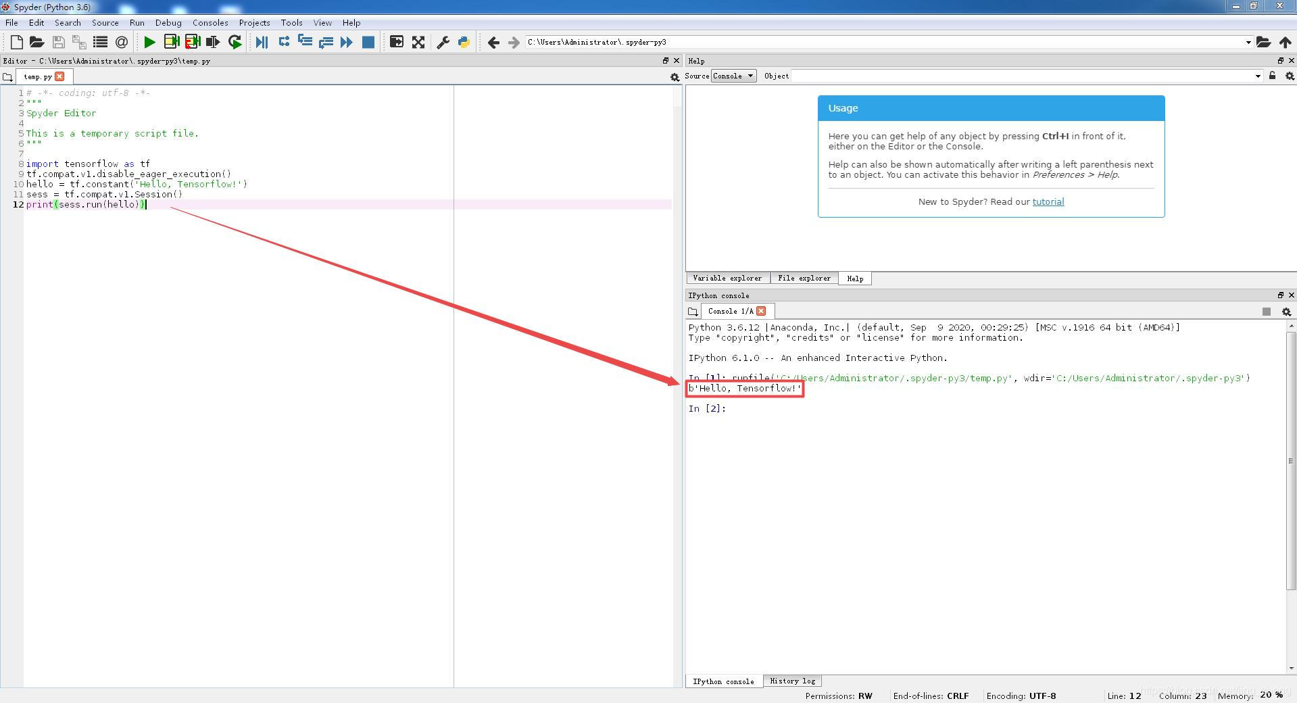Select the IPython console bottom tab
Screen dimensions: 1297x703
[723, 681]
